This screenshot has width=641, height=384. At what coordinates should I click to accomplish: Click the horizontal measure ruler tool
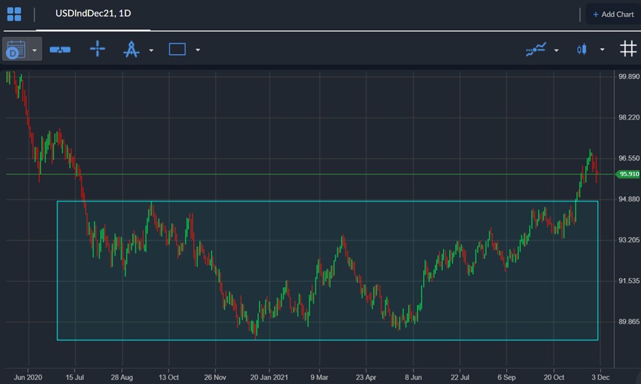[60, 50]
